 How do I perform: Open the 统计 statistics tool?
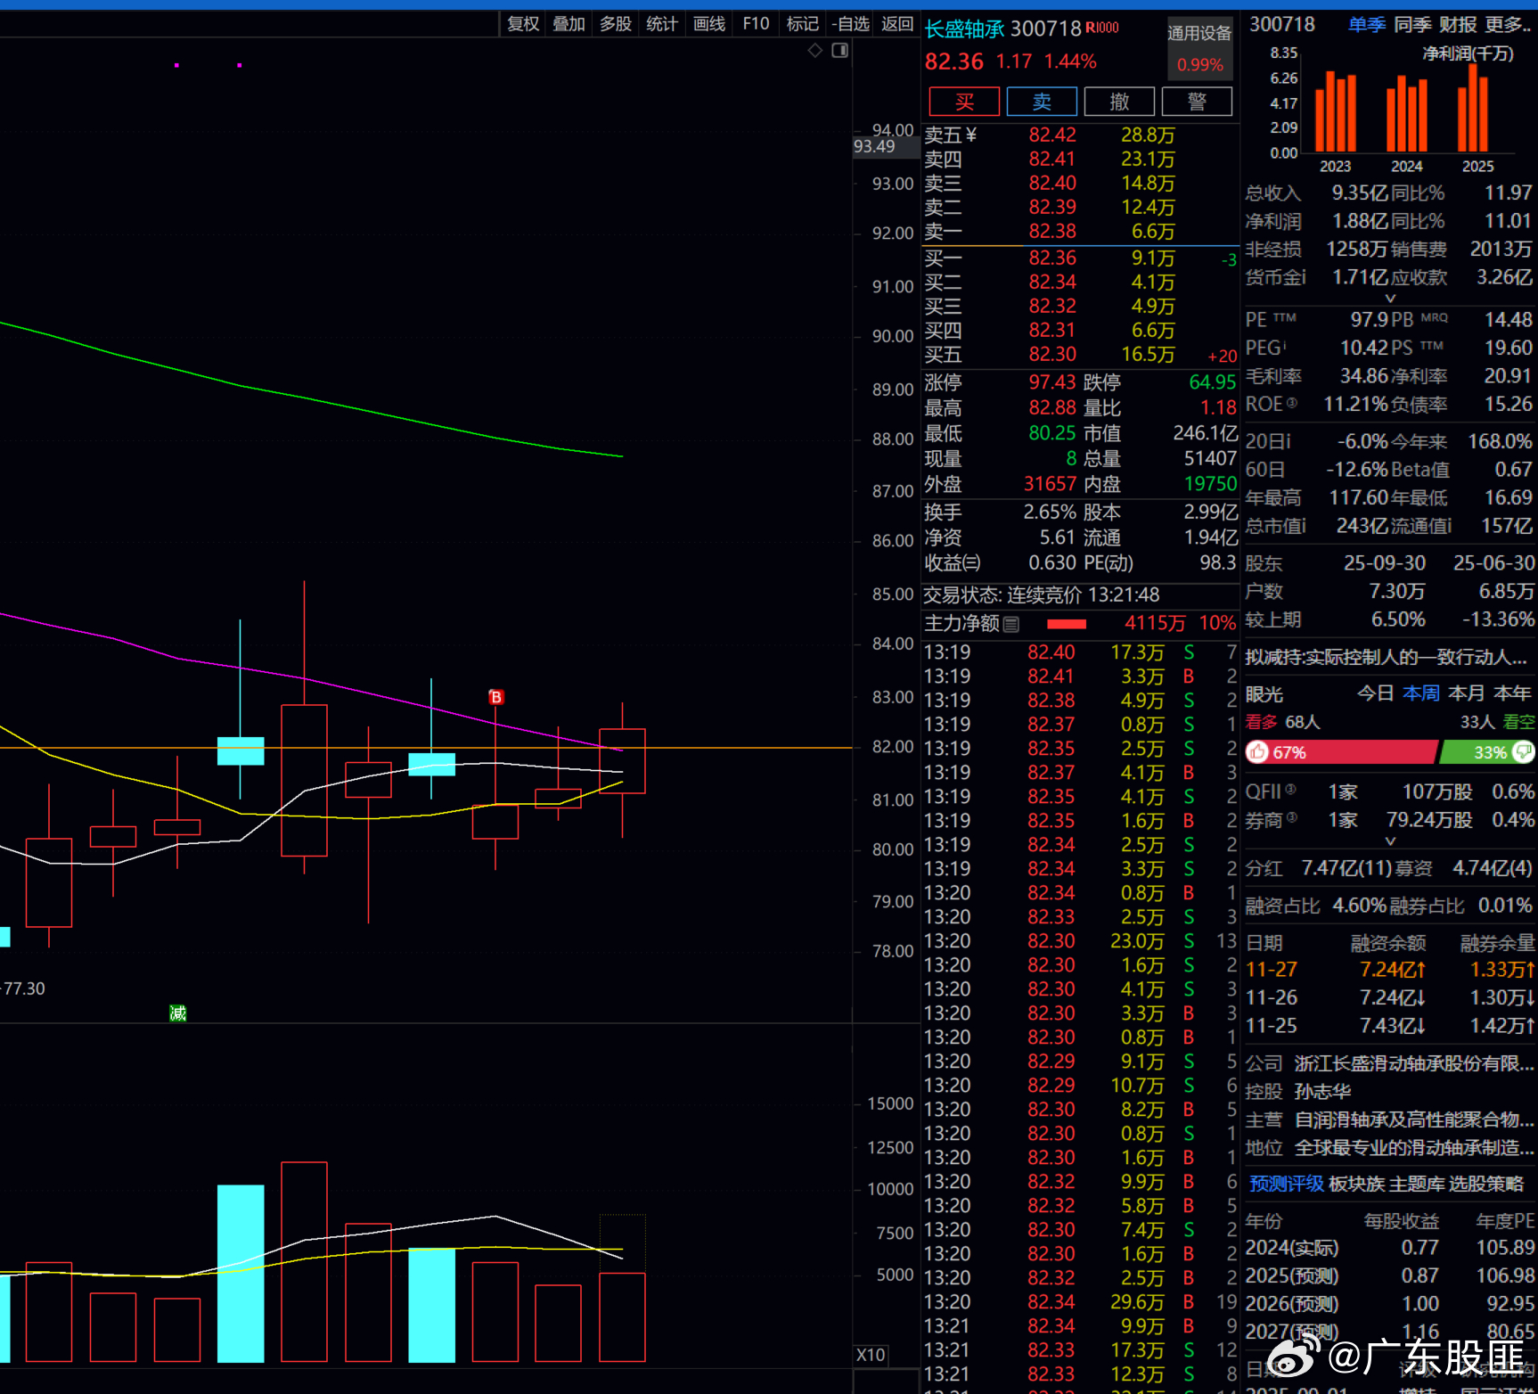click(x=662, y=24)
